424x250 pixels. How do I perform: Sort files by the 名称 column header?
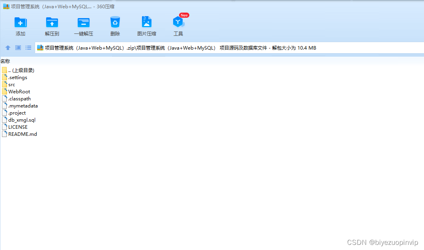6,61
